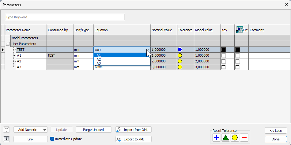Enable the Export checkbox for A1

click(x=237, y=55)
